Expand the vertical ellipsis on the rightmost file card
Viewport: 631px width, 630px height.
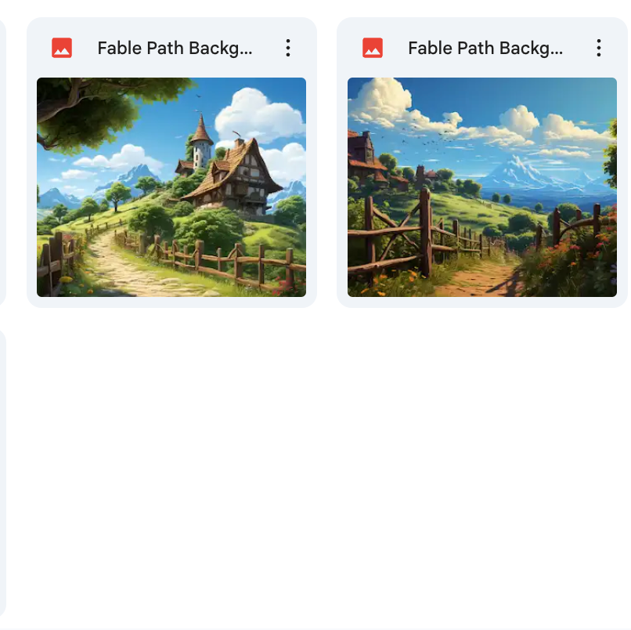click(x=599, y=48)
